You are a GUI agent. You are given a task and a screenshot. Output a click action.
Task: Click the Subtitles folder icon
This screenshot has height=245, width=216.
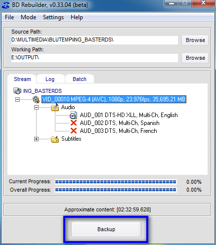(55, 139)
